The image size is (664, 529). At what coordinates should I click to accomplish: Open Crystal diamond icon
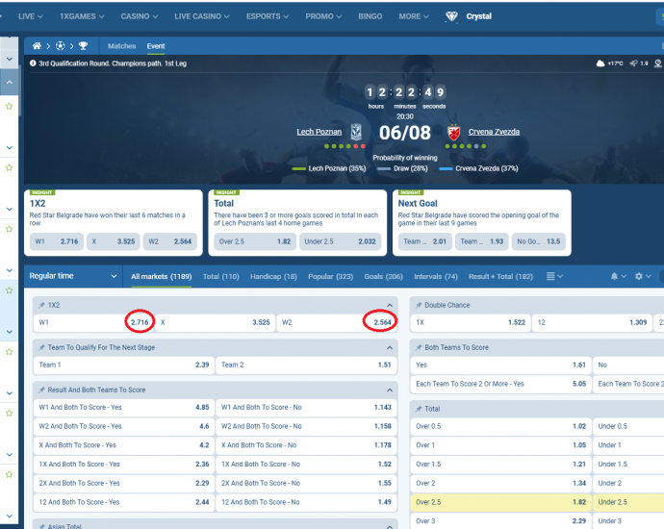tap(451, 16)
